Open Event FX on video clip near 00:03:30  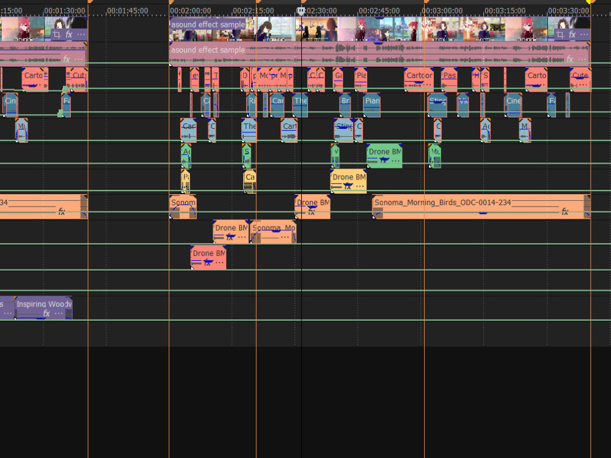coord(572,35)
